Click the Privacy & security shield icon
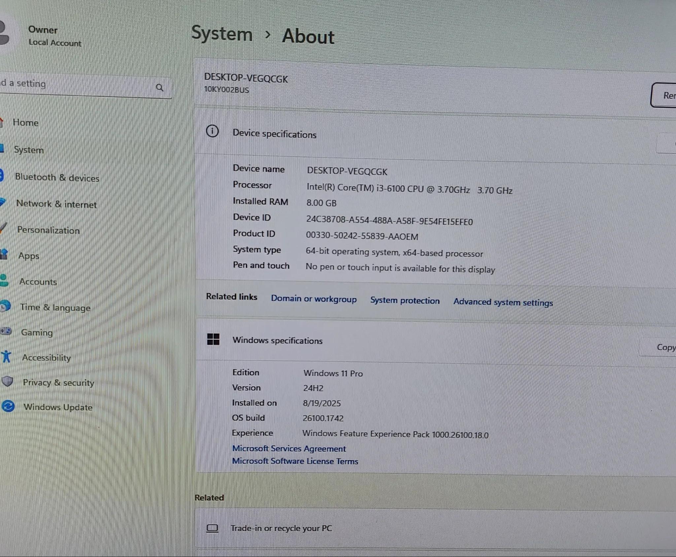 coord(7,381)
